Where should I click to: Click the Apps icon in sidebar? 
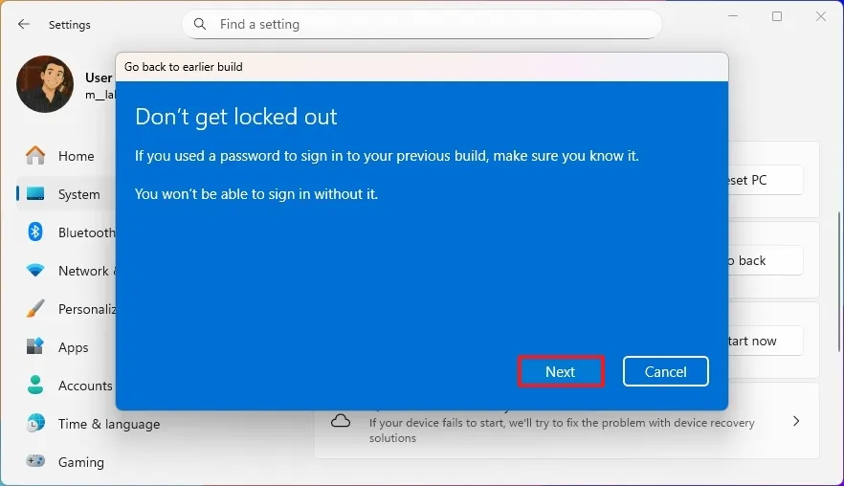coord(35,347)
